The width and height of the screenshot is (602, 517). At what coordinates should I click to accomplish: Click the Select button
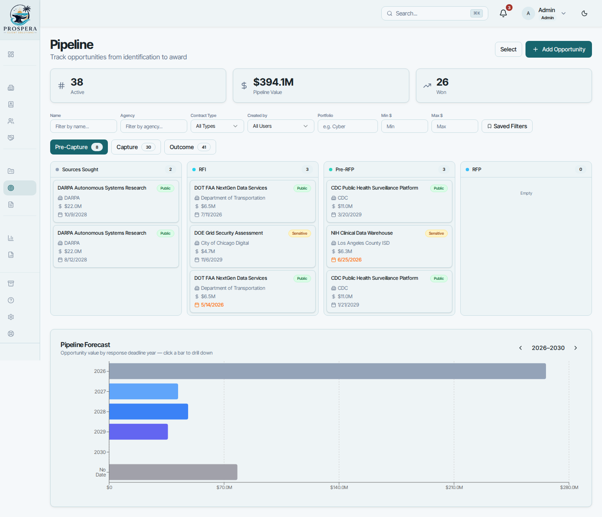click(x=508, y=49)
